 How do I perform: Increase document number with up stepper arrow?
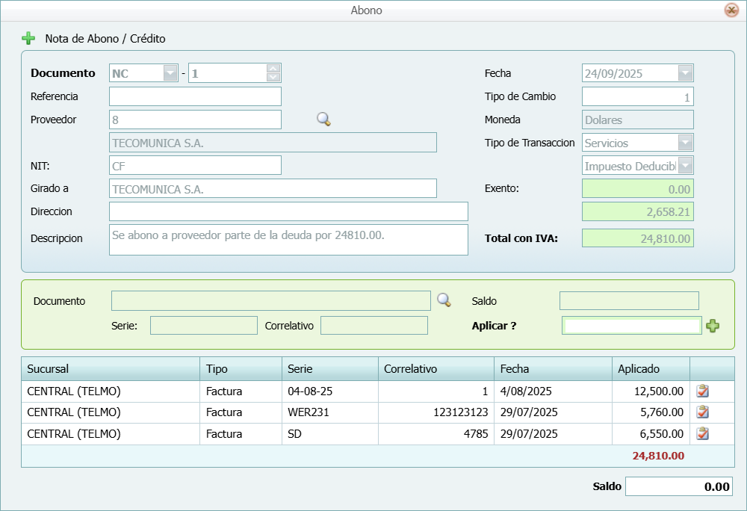click(273, 69)
